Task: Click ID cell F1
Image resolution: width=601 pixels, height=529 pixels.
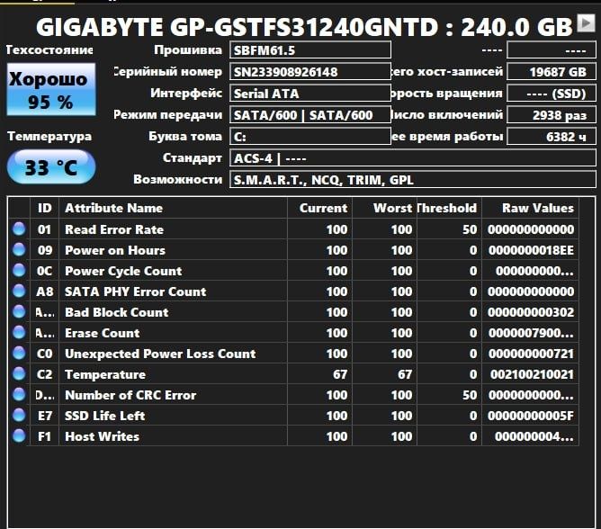Action: 44,436
